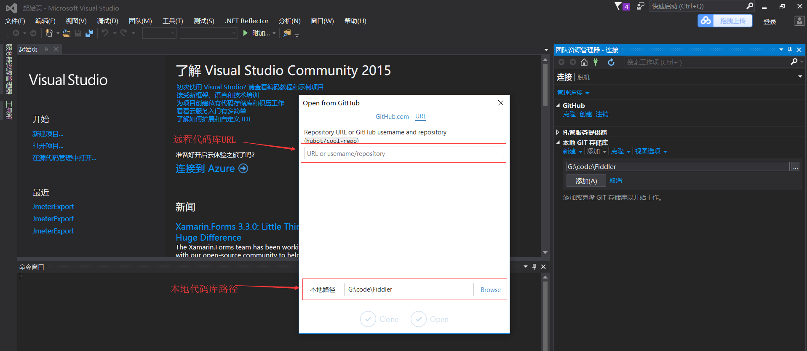Click the Browse link in dialog
The height and width of the screenshot is (351, 807).
tap(491, 290)
